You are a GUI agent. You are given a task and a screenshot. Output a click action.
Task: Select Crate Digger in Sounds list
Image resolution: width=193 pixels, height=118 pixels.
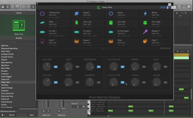pyautogui.click(x=6, y=76)
